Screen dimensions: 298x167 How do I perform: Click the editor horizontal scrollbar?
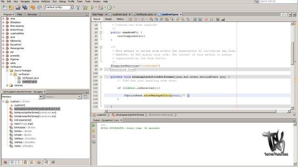click(191, 111)
